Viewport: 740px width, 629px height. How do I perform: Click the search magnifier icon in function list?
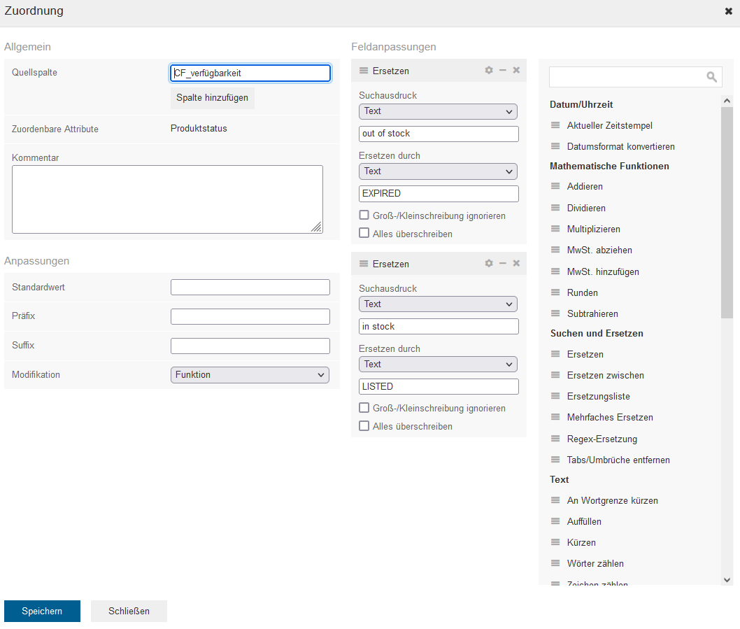click(x=712, y=77)
